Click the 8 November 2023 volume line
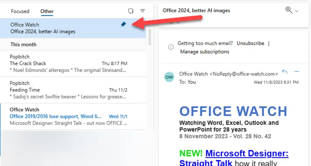 tap(225, 136)
